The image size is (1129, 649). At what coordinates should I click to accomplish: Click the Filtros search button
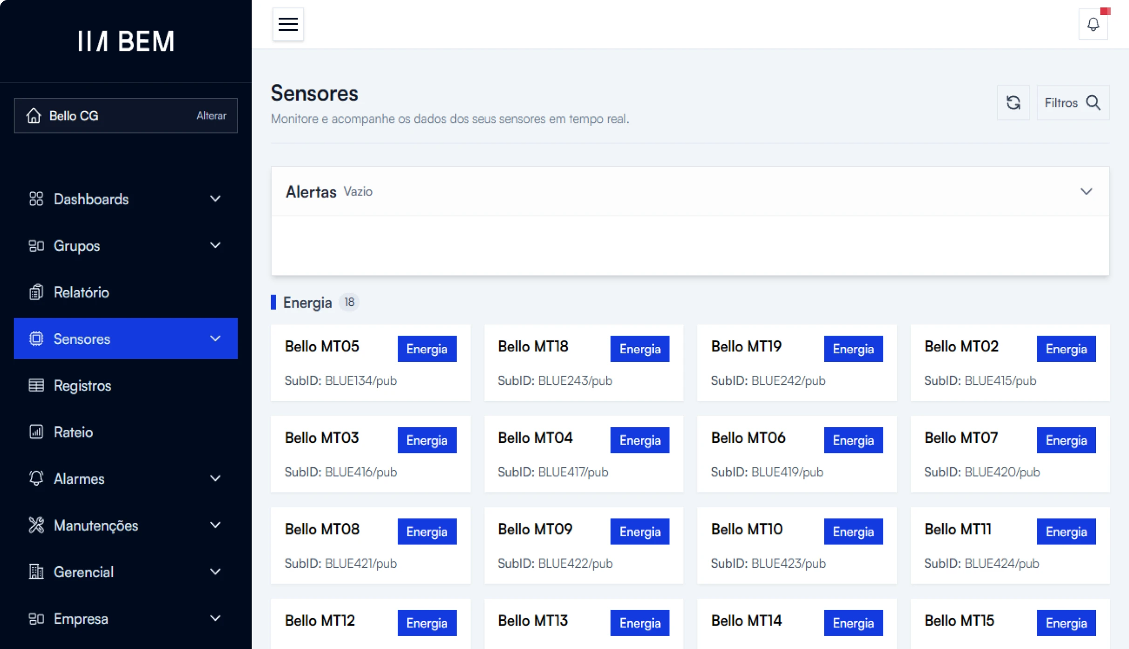click(x=1073, y=102)
